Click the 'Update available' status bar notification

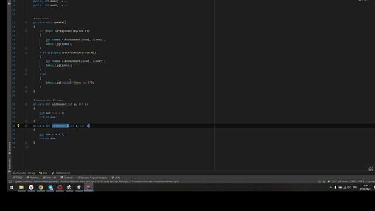point(96,182)
